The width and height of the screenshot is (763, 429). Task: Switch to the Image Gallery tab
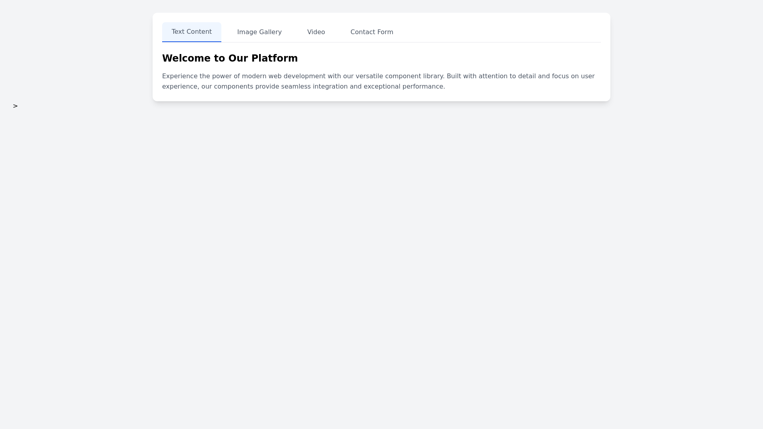[259, 32]
